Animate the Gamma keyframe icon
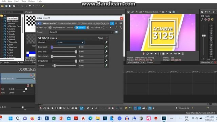 [106, 65]
